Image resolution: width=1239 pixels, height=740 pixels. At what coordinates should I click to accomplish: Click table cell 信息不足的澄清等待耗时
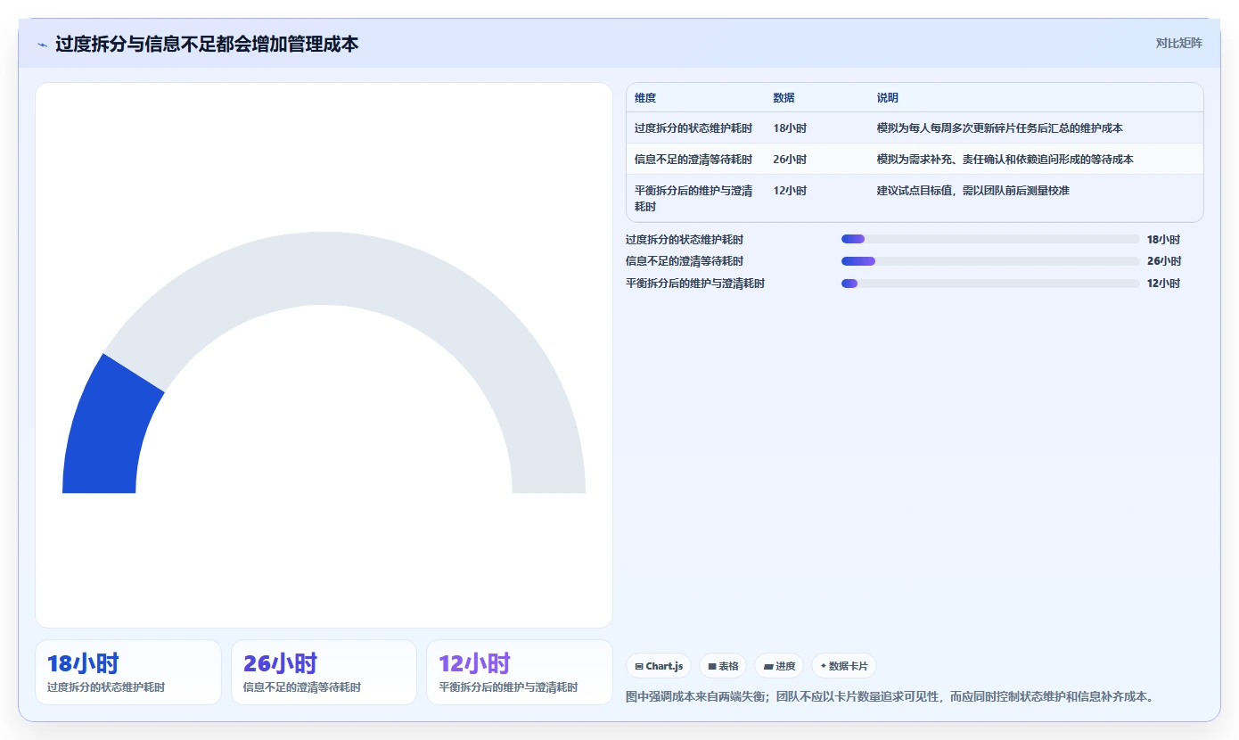(x=693, y=160)
